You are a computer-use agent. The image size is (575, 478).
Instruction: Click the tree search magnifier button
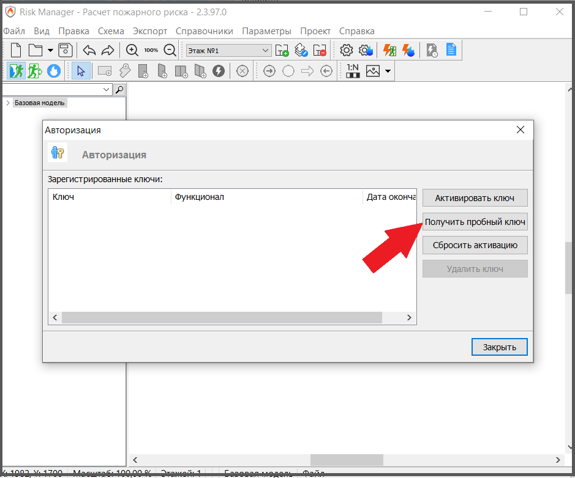point(119,90)
